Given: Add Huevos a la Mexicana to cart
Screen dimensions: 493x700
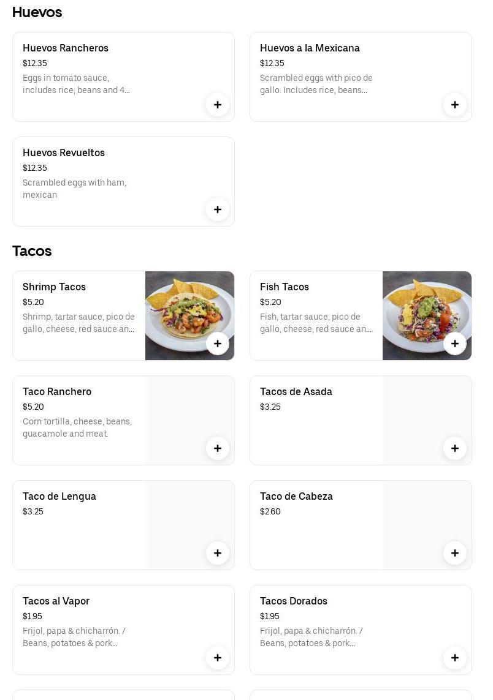Looking at the screenshot, I should click(x=455, y=105).
